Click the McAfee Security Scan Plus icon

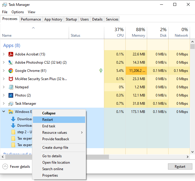[11, 79]
